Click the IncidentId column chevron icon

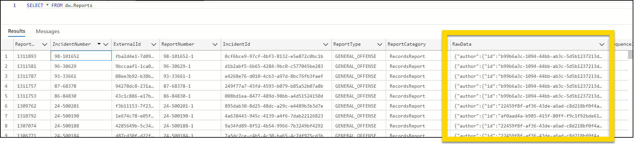(326, 44)
